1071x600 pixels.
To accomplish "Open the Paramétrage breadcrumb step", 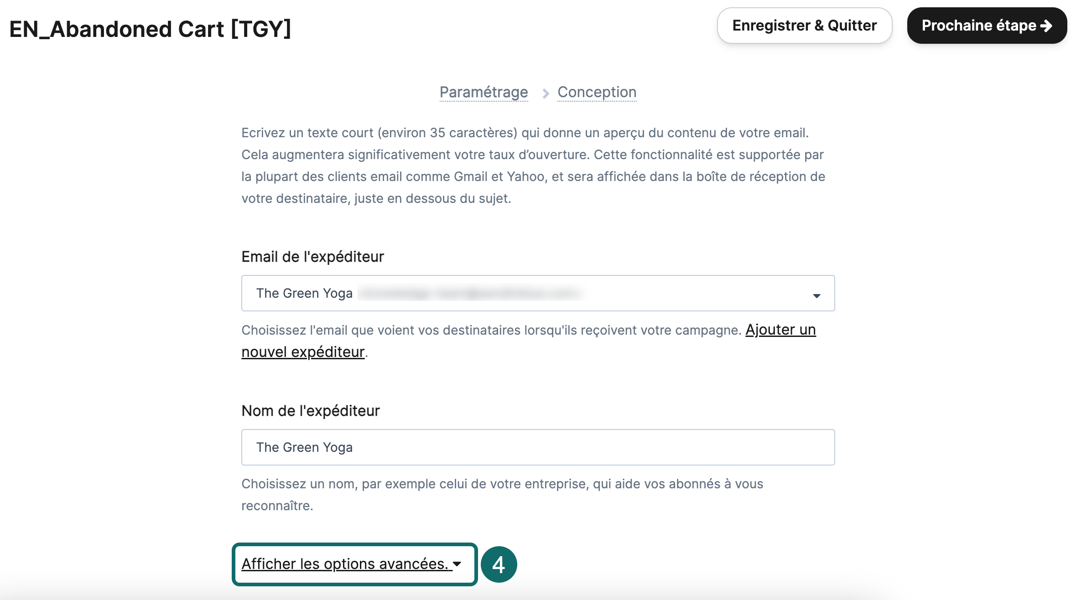I will click(484, 92).
